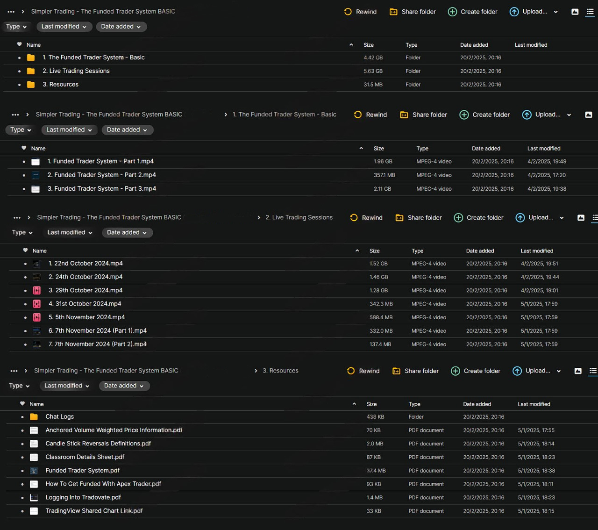This screenshot has width=598, height=530.
Task: Open video 2. 24th October 2024.mp4
Action: [x=85, y=277]
